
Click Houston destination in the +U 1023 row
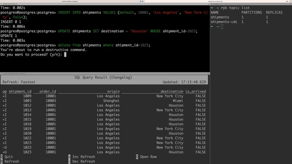click(x=176, y=152)
